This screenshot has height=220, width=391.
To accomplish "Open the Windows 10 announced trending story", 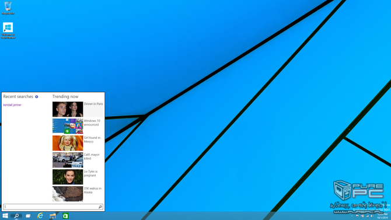I will [78, 126].
